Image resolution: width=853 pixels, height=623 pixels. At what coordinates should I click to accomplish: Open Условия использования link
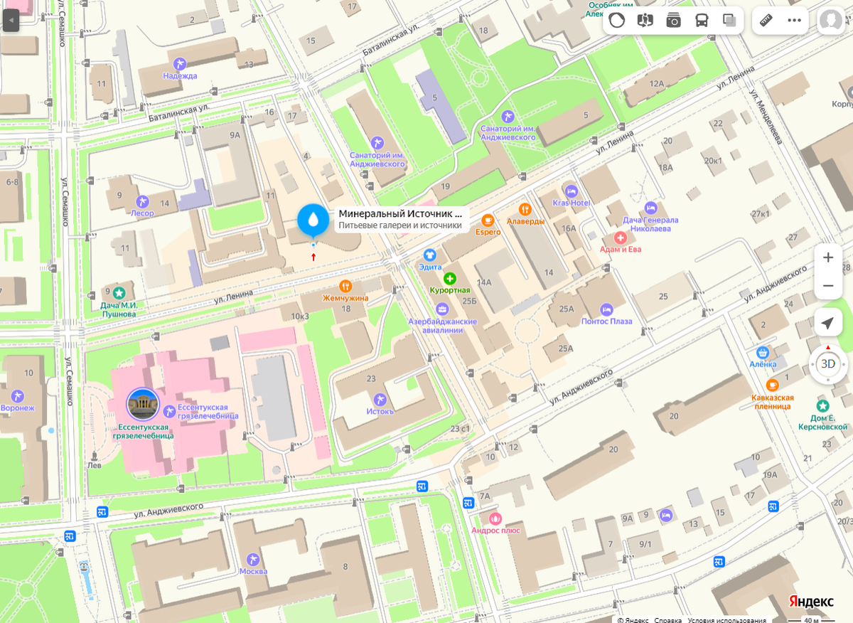(727, 619)
